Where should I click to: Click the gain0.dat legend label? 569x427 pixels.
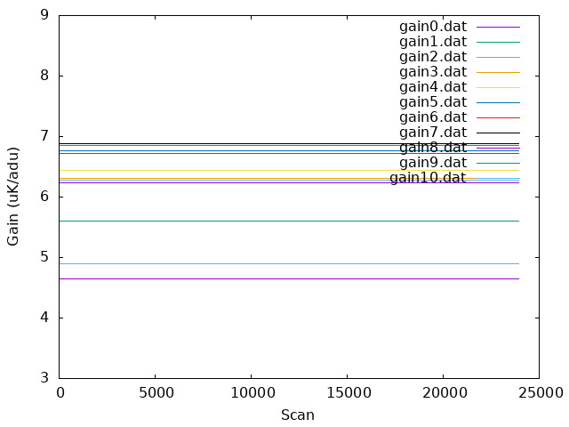(x=433, y=27)
